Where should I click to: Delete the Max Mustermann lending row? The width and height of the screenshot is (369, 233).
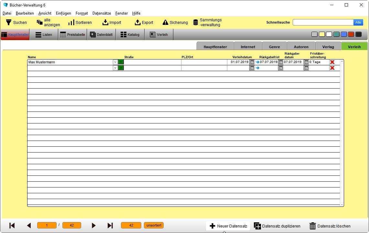[x=332, y=62]
